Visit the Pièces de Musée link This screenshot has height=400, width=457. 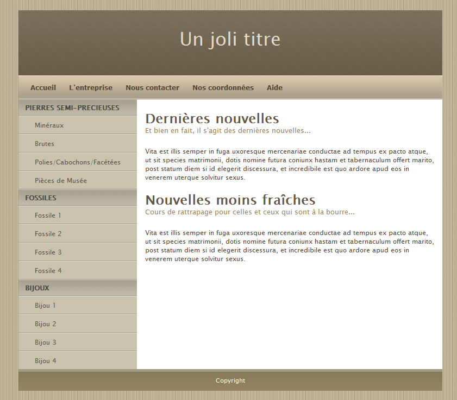pos(78,181)
